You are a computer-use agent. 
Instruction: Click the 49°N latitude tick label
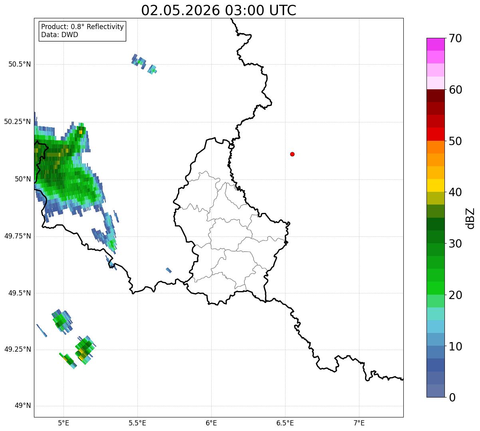click(x=22, y=406)
